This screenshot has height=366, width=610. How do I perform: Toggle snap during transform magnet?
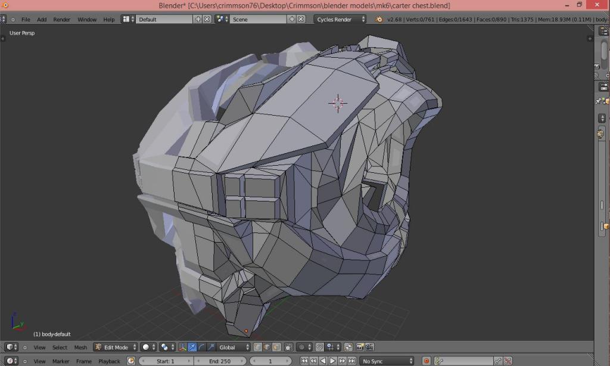319,347
